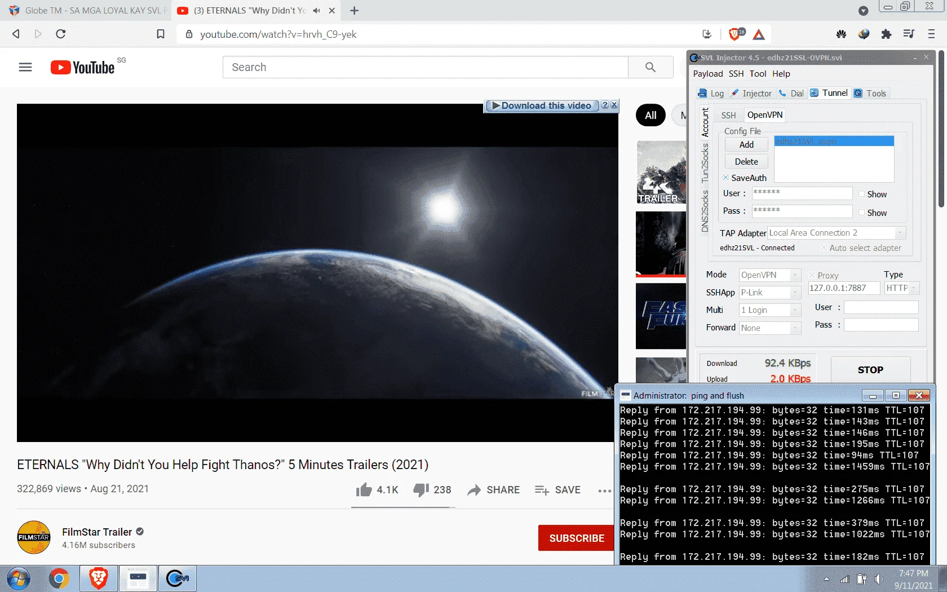Show hidden system tray icons
This screenshot has height=592, width=947.
pyautogui.click(x=826, y=579)
